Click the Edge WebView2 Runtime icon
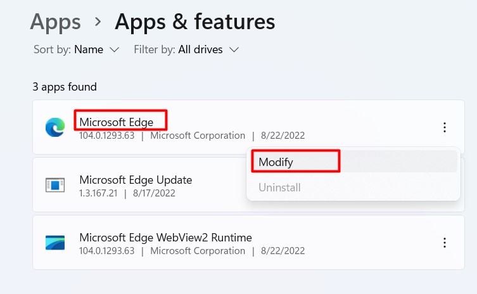The height and width of the screenshot is (294, 477). click(x=55, y=243)
